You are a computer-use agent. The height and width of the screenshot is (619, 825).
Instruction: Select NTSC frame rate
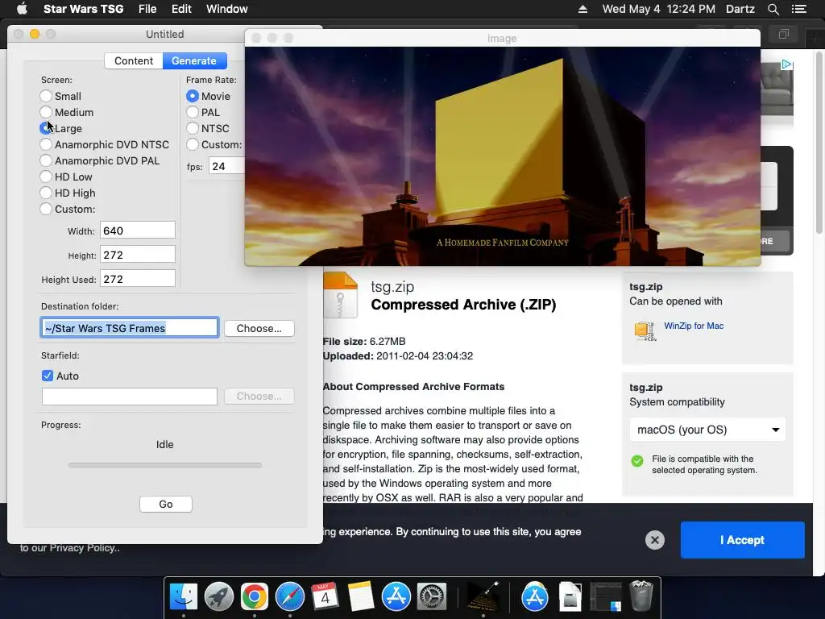click(193, 128)
